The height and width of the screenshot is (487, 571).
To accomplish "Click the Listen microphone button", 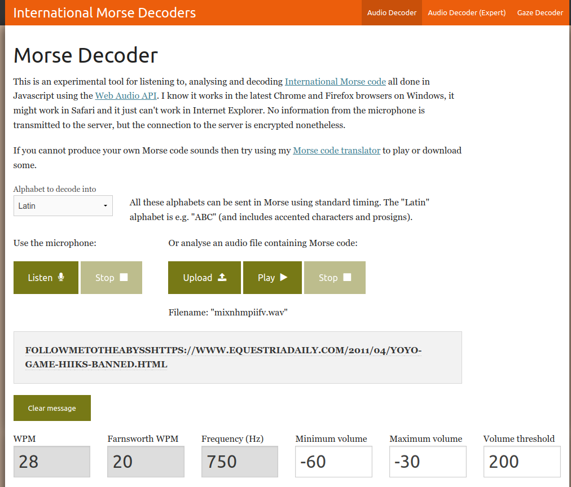I will coord(46,278).
